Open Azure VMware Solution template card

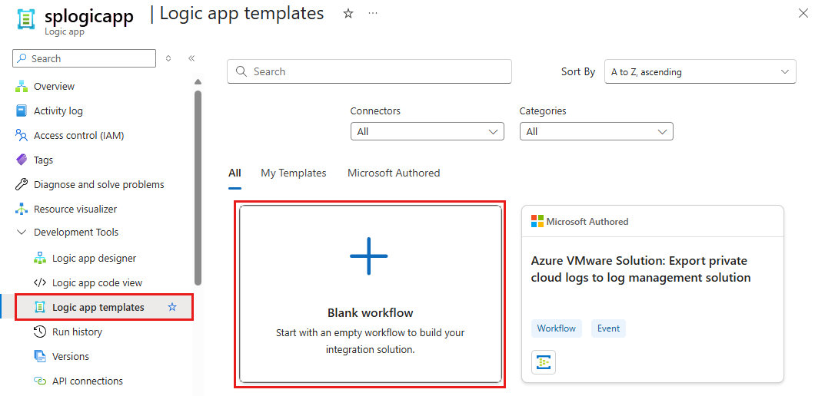(652, 294)
